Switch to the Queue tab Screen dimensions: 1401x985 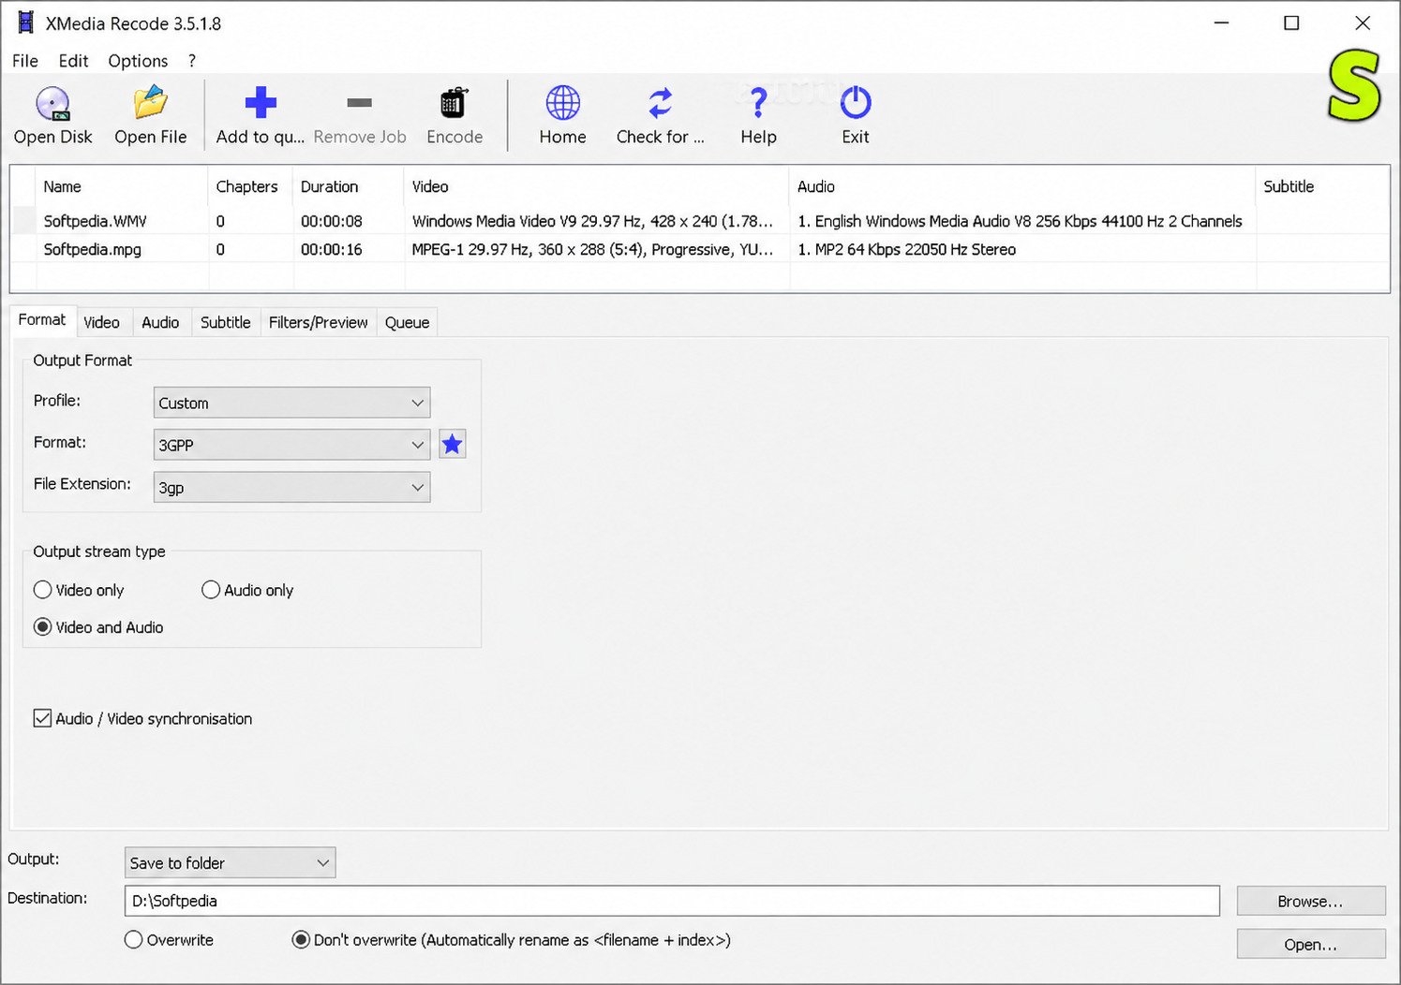407,322
